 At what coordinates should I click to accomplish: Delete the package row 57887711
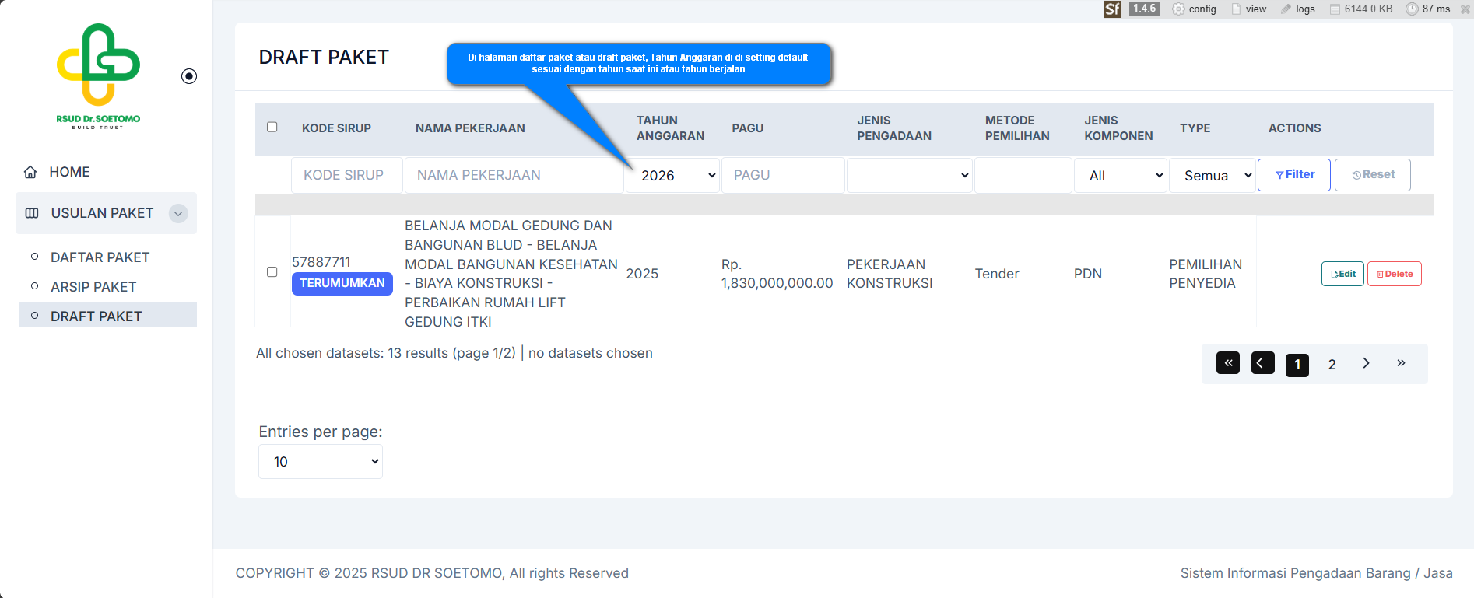tap(1394, 274)
